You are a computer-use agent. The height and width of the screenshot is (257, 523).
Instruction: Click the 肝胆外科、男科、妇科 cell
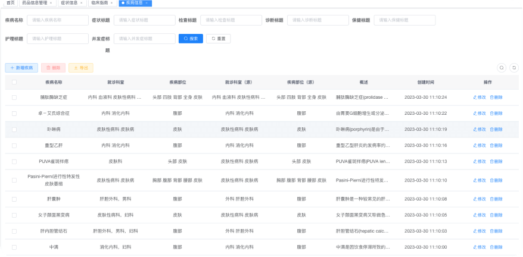tap(116, 231)
